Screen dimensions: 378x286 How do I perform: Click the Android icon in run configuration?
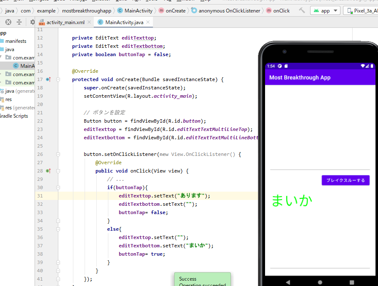(x=316, y=10)
